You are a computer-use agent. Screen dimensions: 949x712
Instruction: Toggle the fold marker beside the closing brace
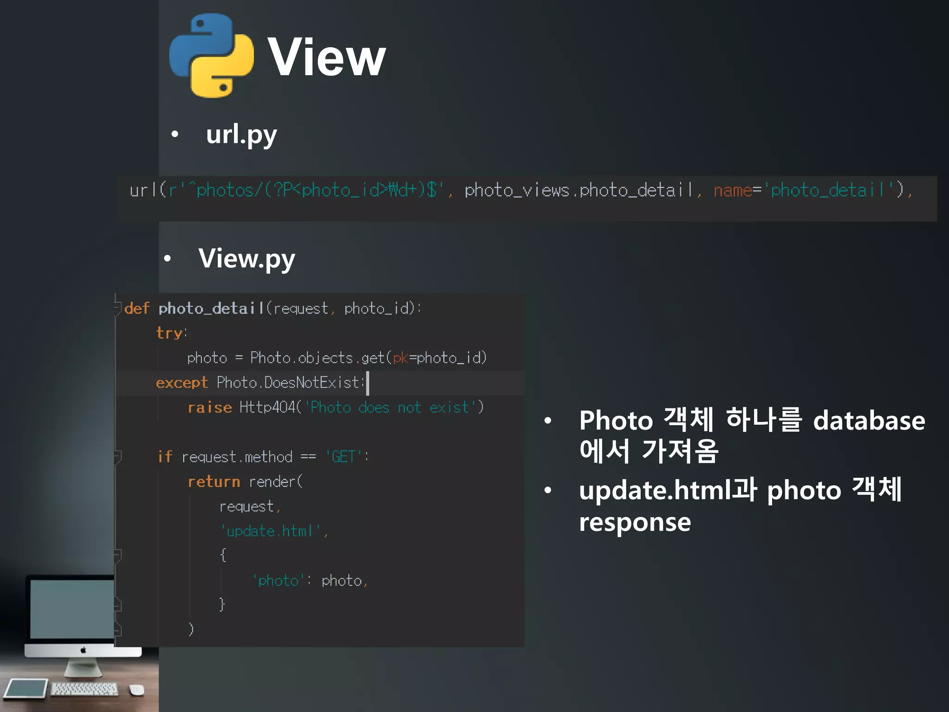(x=118, y=604)
